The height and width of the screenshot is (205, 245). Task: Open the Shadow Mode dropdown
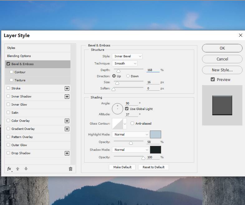tap(130, 150)
